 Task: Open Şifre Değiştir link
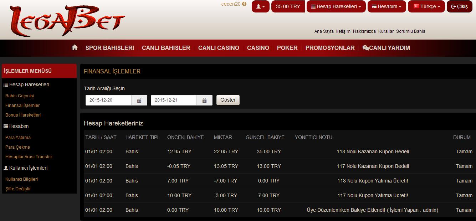point(18,189)
